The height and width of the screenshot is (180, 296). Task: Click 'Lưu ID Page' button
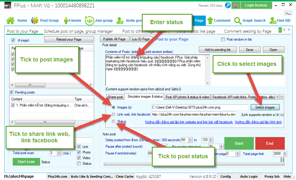coord(141,39)
